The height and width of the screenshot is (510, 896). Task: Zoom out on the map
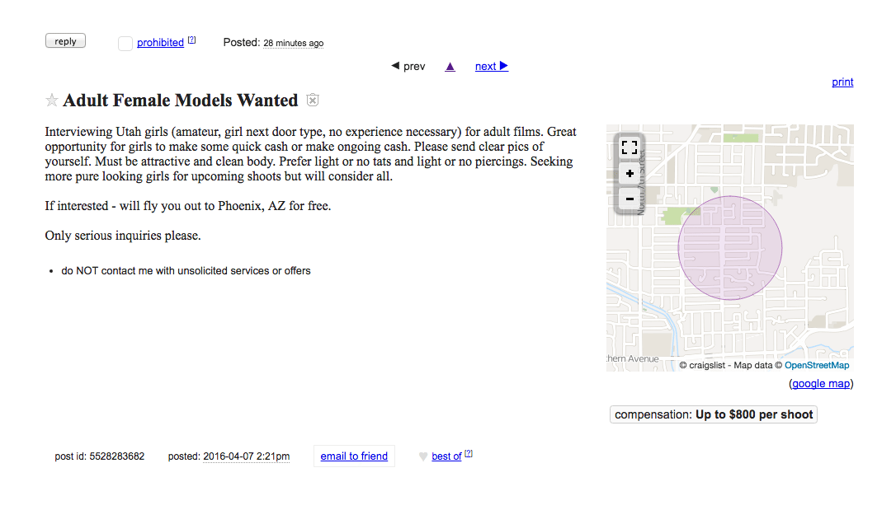[x=630, y=199]
